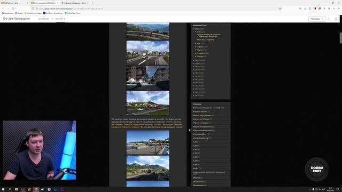Open the Яндекс bookmark

pyautogui.click(x=19, y=13)
